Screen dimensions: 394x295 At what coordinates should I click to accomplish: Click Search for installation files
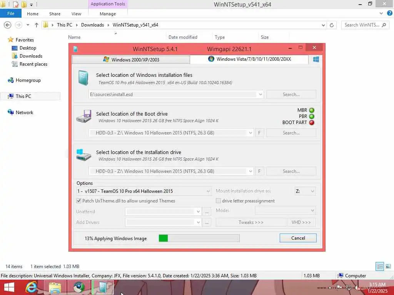291,94
